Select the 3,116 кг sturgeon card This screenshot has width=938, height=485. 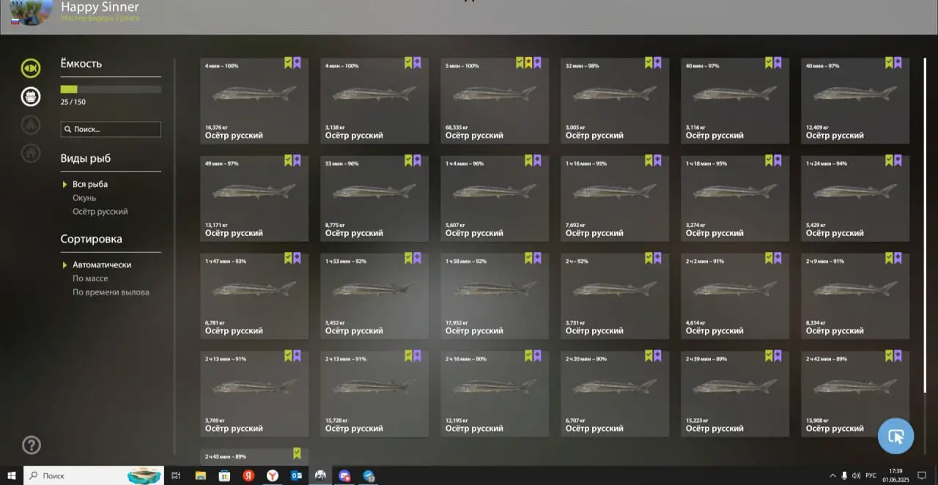click(x=735, y=101)
